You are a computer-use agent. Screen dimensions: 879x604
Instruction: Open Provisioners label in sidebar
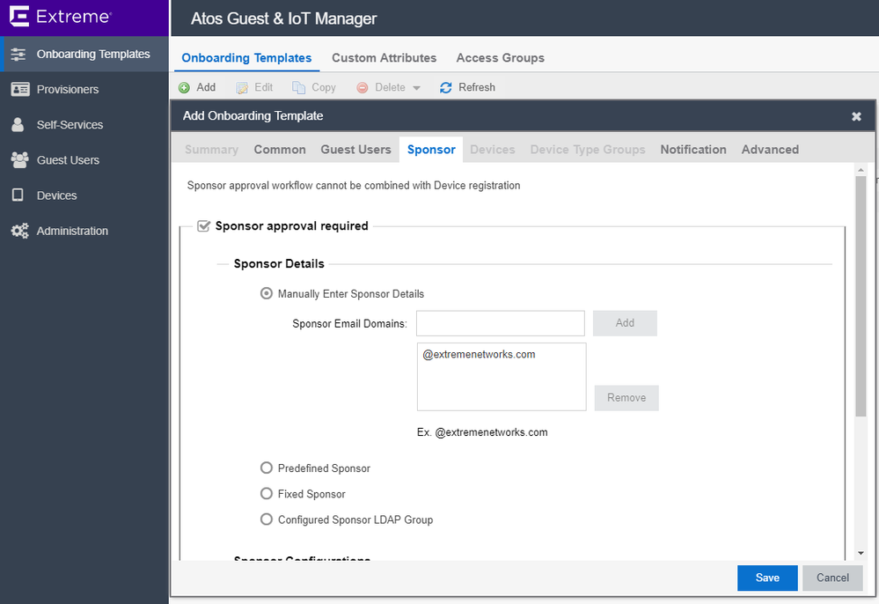[x=67, y=89]
